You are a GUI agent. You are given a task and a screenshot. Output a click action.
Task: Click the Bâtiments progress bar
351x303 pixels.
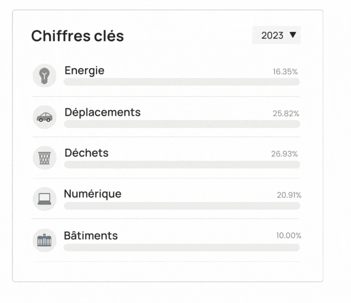pos(182,248)
